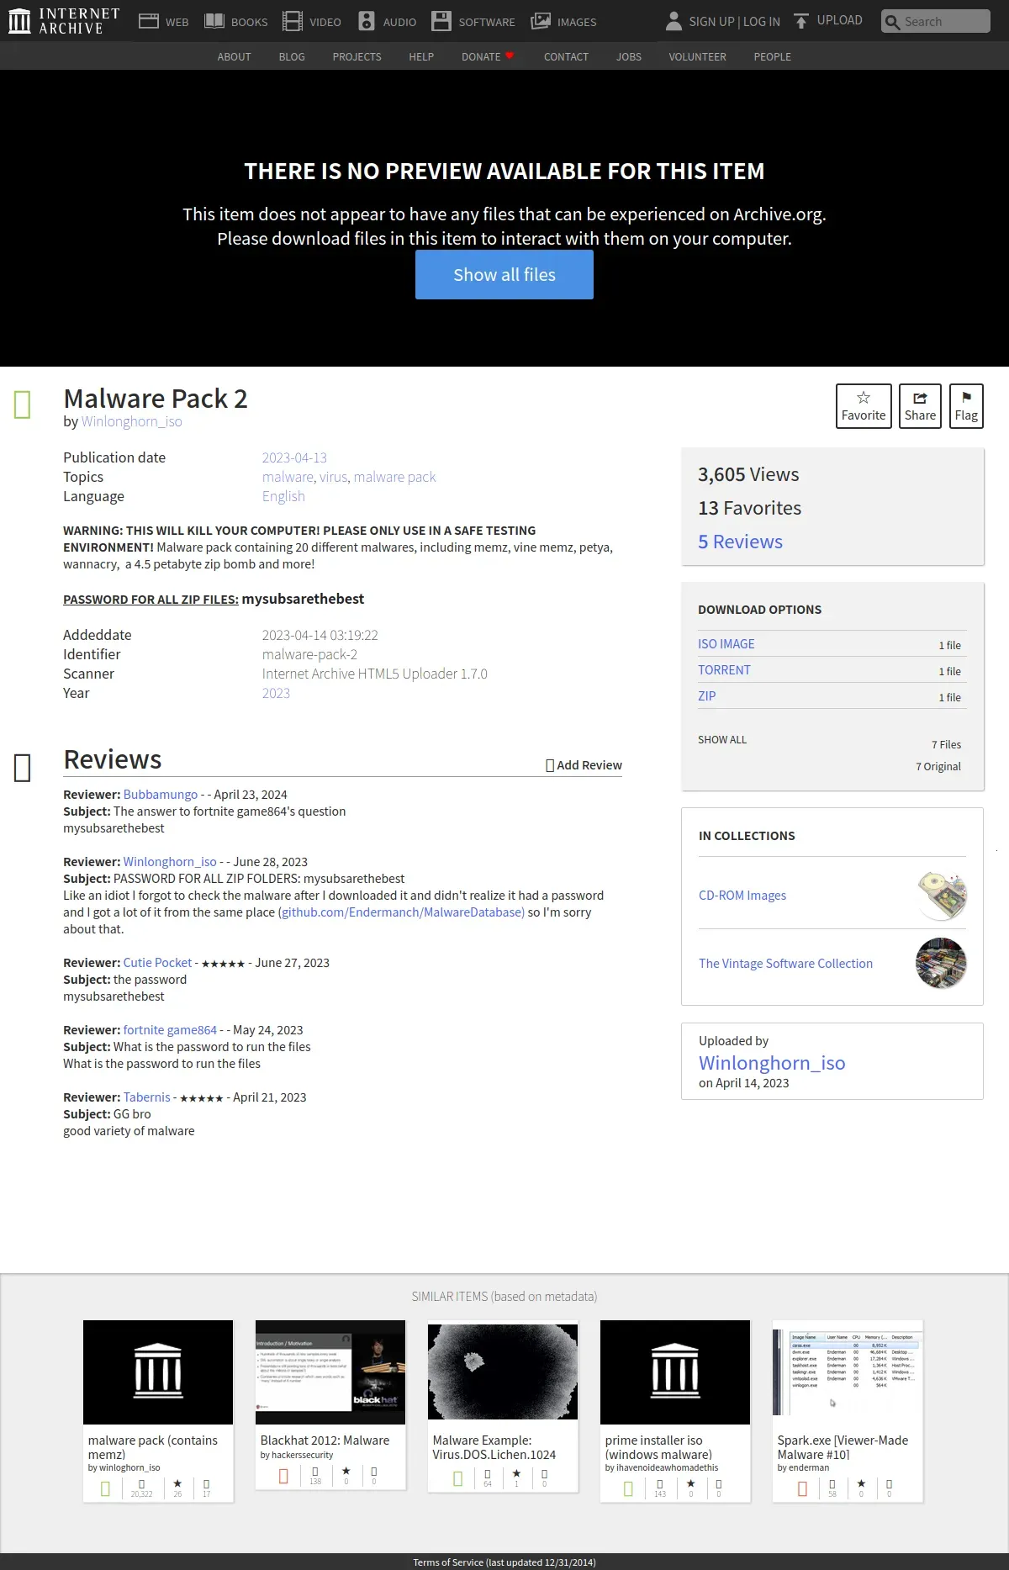
Task: Click Add Review link
Action: tap(589, 765)
